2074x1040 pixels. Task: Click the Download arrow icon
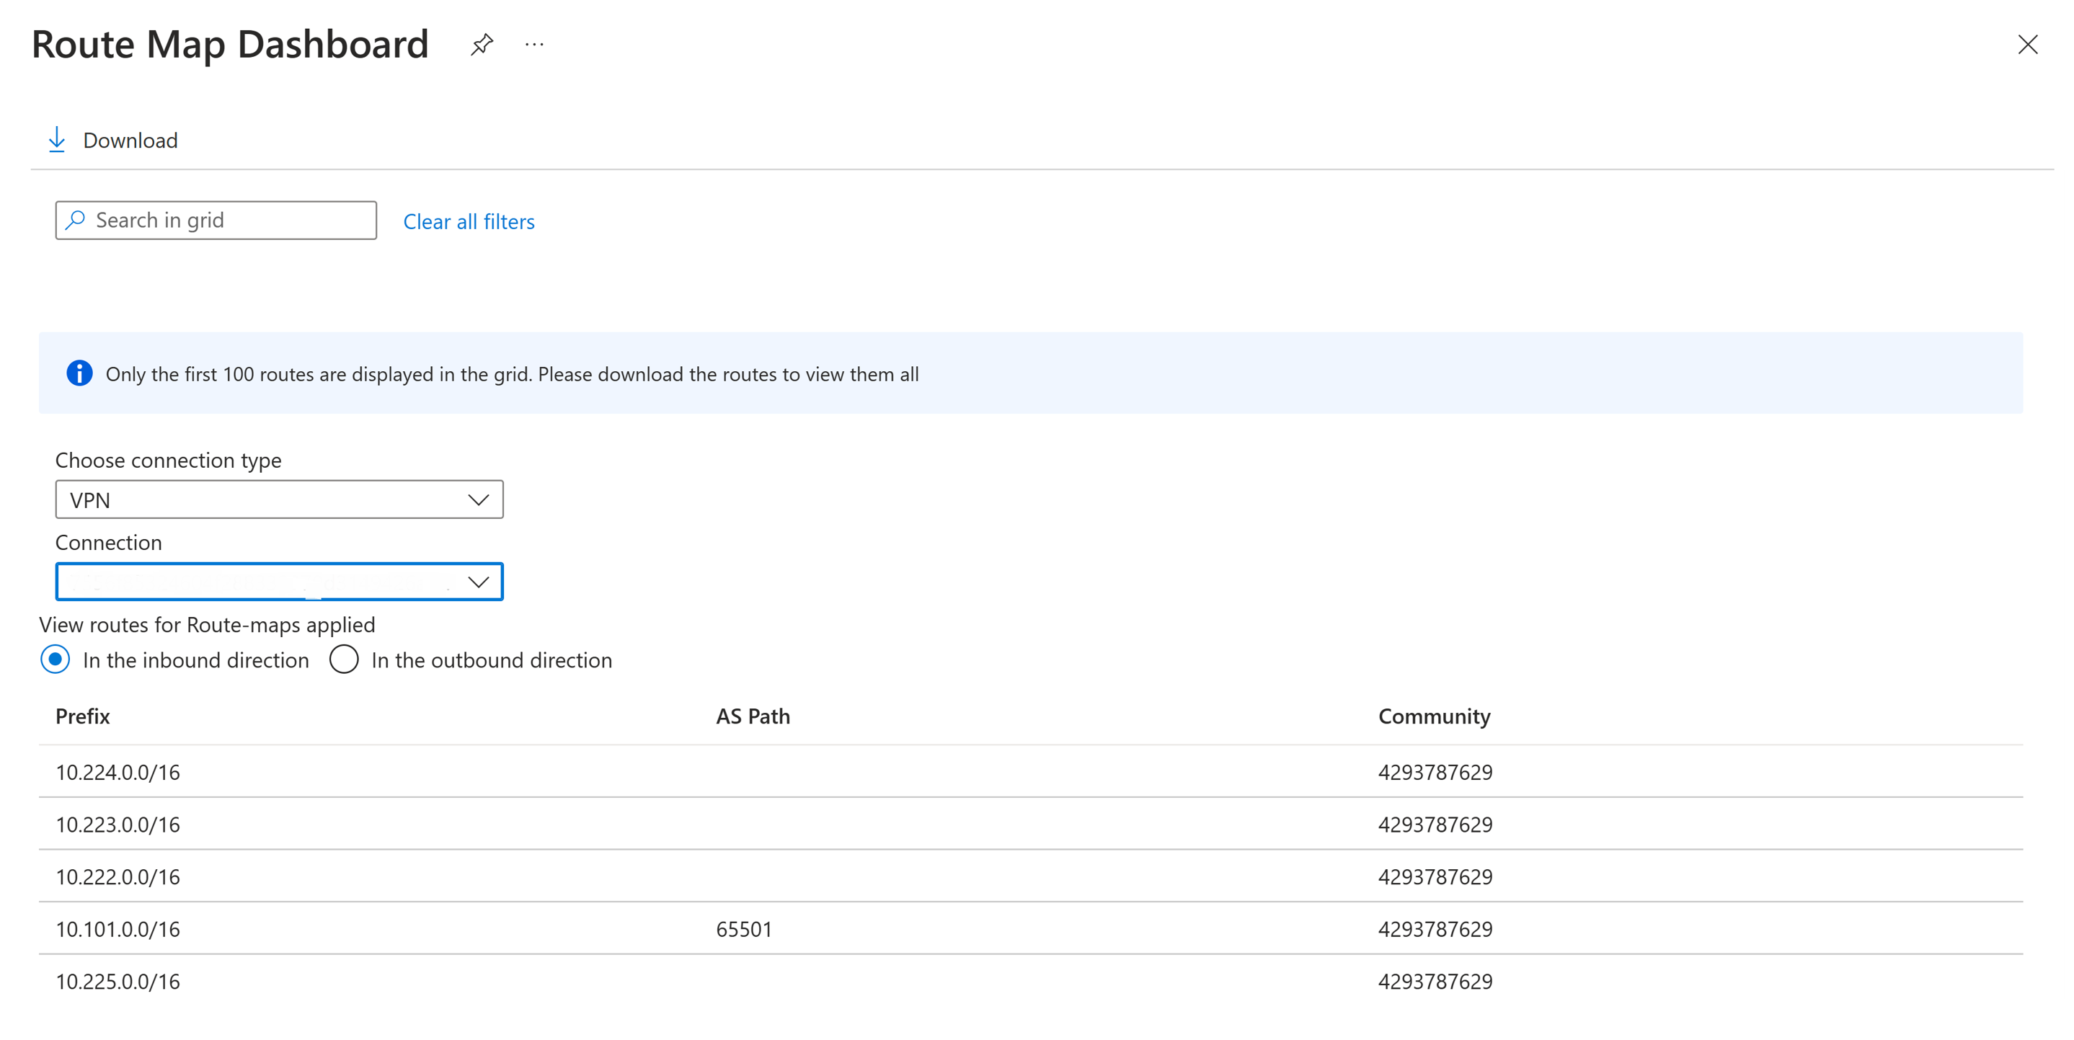(57, 140)
